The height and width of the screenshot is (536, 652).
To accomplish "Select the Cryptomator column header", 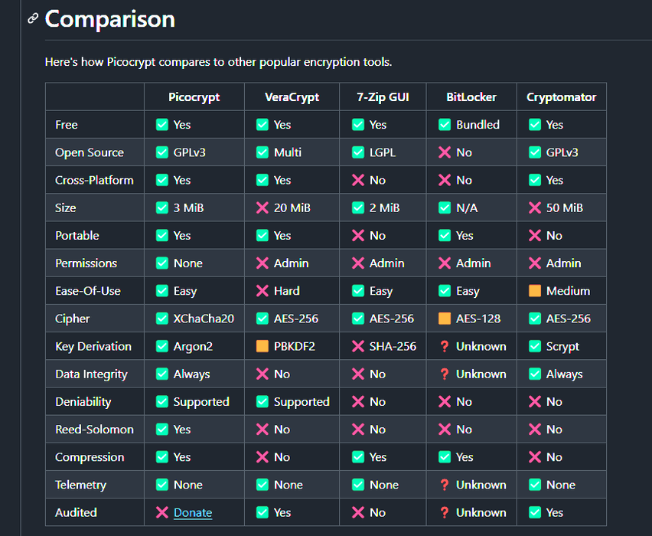I will [561, 96].
